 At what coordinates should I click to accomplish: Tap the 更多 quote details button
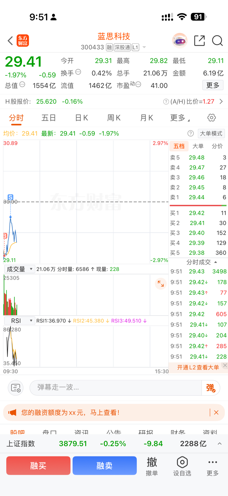click(x=213, y=85)
